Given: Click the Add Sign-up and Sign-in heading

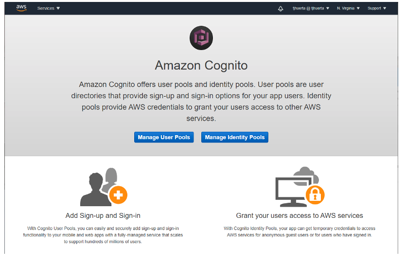Looking at the screenshot, I should click(x=103, y=215).
